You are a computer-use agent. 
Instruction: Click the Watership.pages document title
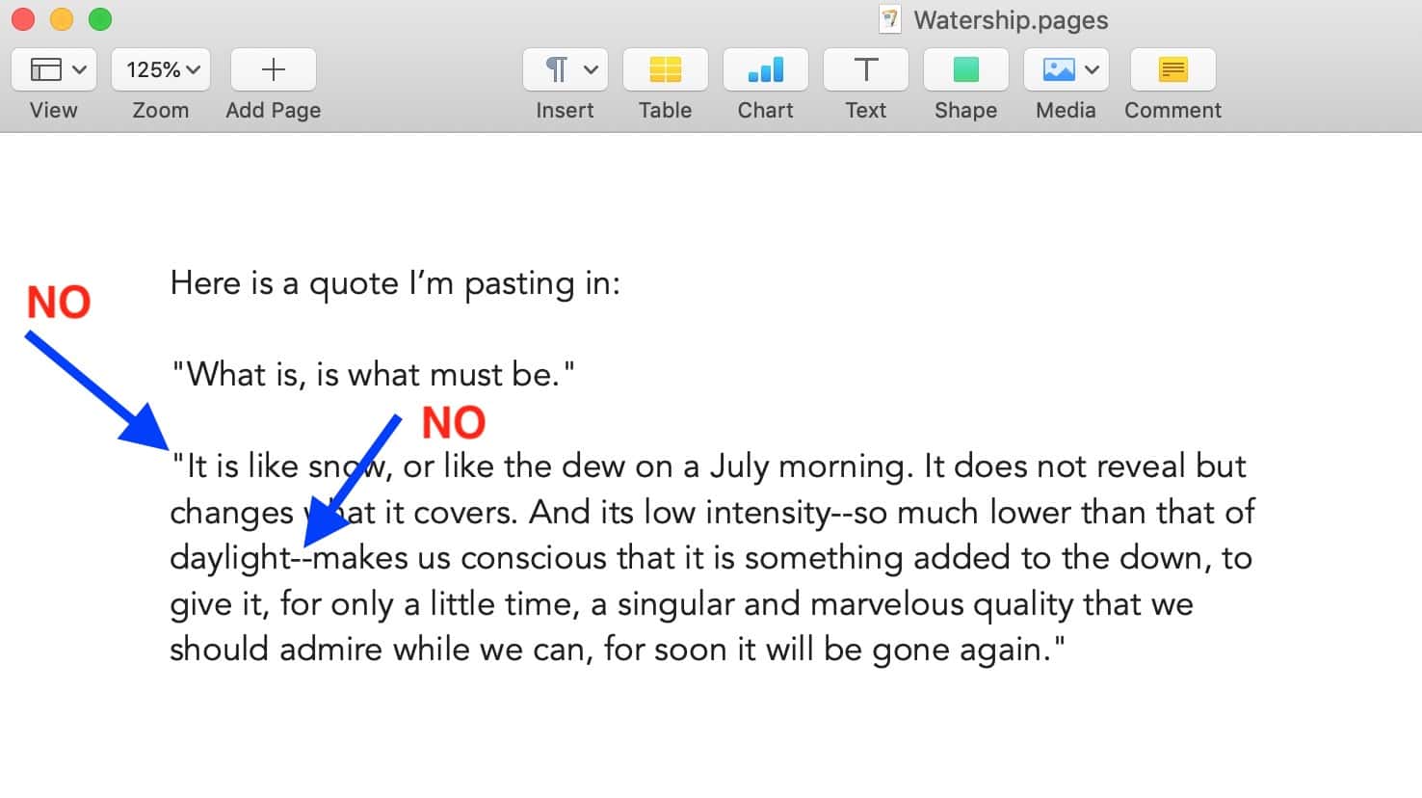(x=1011, y=20)
